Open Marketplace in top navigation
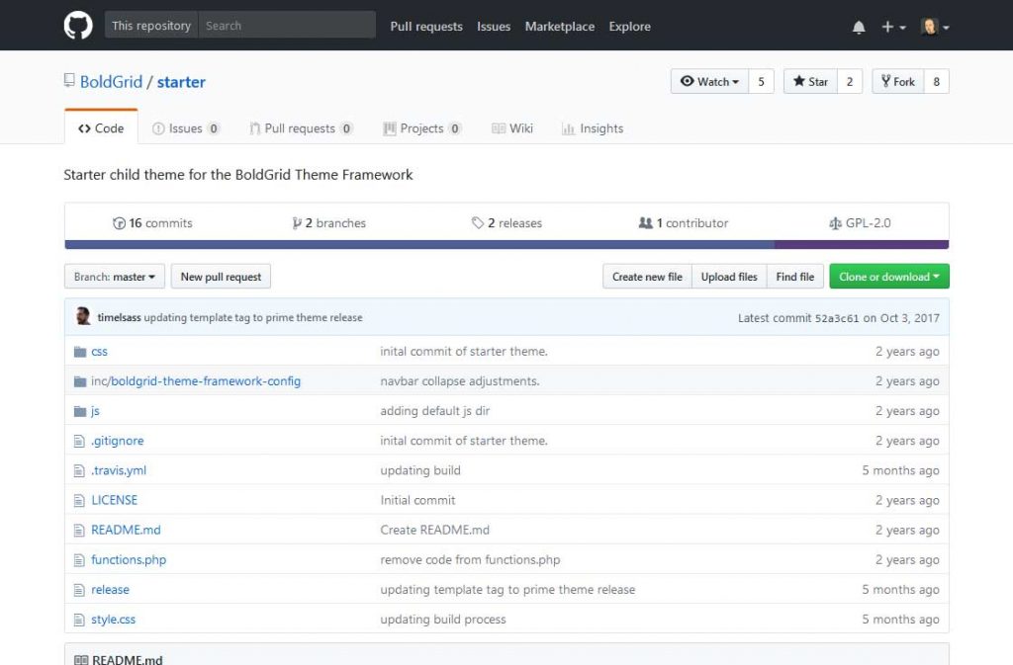This screenshot has width=1013, height=665. [x=560, y=27]
